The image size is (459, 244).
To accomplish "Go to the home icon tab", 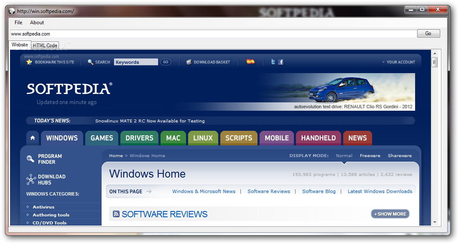I will coord(33,138).
